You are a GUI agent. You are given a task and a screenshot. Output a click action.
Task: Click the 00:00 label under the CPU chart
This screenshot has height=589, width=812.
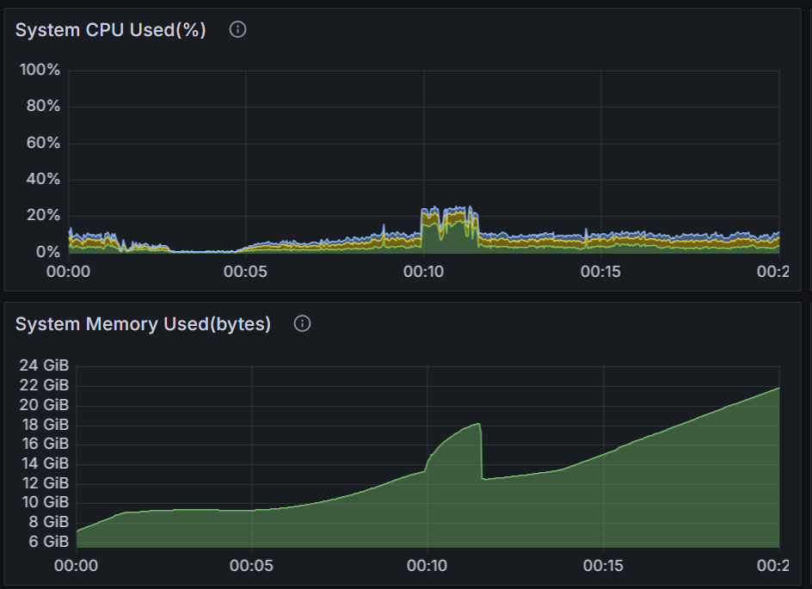68,272
